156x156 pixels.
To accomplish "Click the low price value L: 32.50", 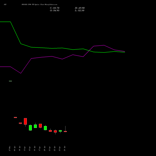I will coord(80,11).
